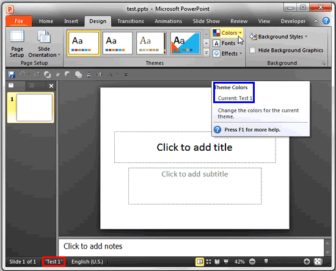Viewport: 336px width, 271px height.
Task: Open the theme Colors dropdown
Action: click(228, 33)
